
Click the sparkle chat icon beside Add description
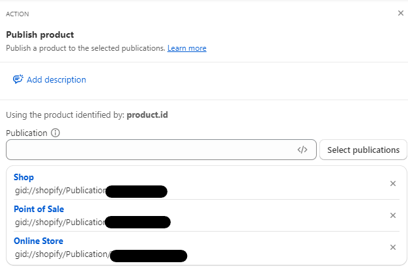pos(18,79)
